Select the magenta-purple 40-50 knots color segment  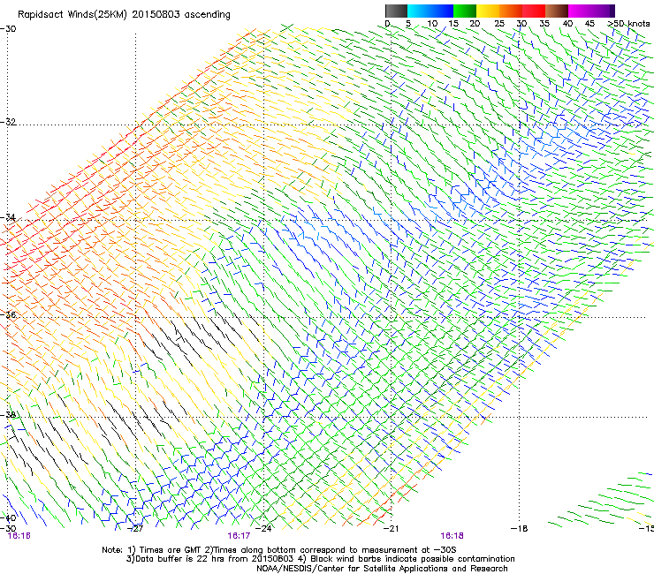(591, 11)
